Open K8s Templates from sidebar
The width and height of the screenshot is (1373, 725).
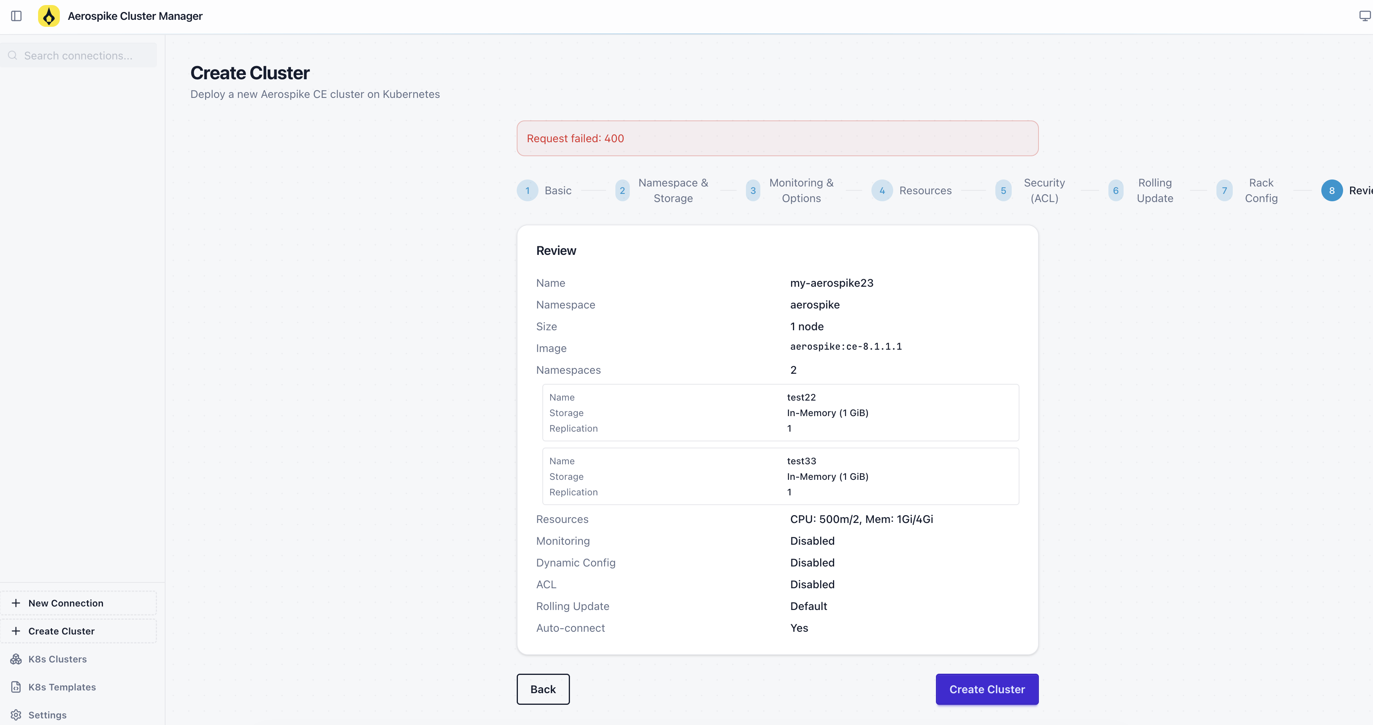tap(62, 687)
